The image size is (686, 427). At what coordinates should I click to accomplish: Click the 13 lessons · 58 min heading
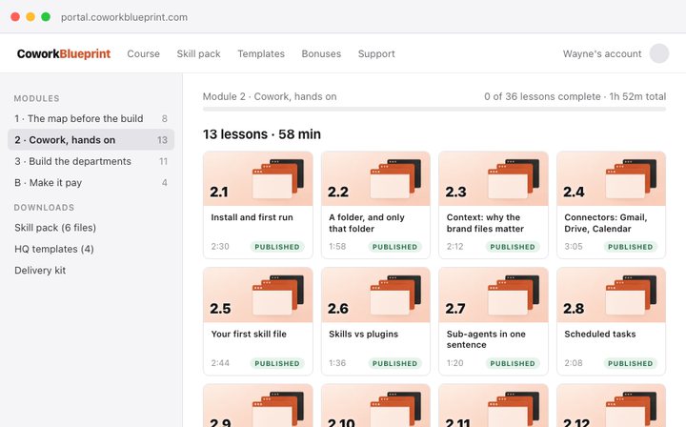262,133
